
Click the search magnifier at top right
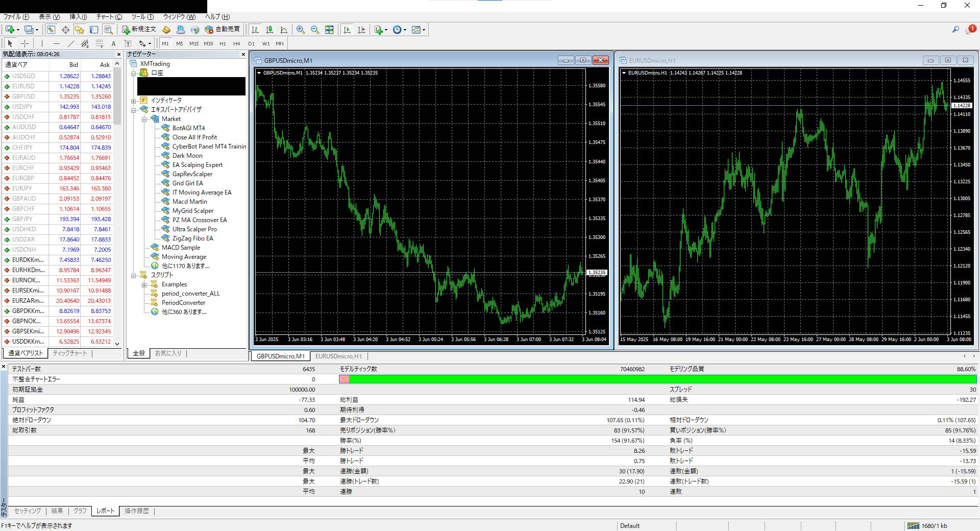click(955, 30)
